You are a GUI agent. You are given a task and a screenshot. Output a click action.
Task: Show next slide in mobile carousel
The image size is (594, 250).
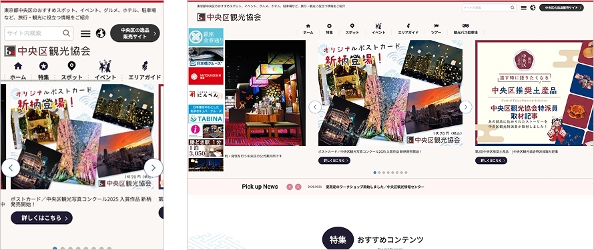[x=154, y=167]
